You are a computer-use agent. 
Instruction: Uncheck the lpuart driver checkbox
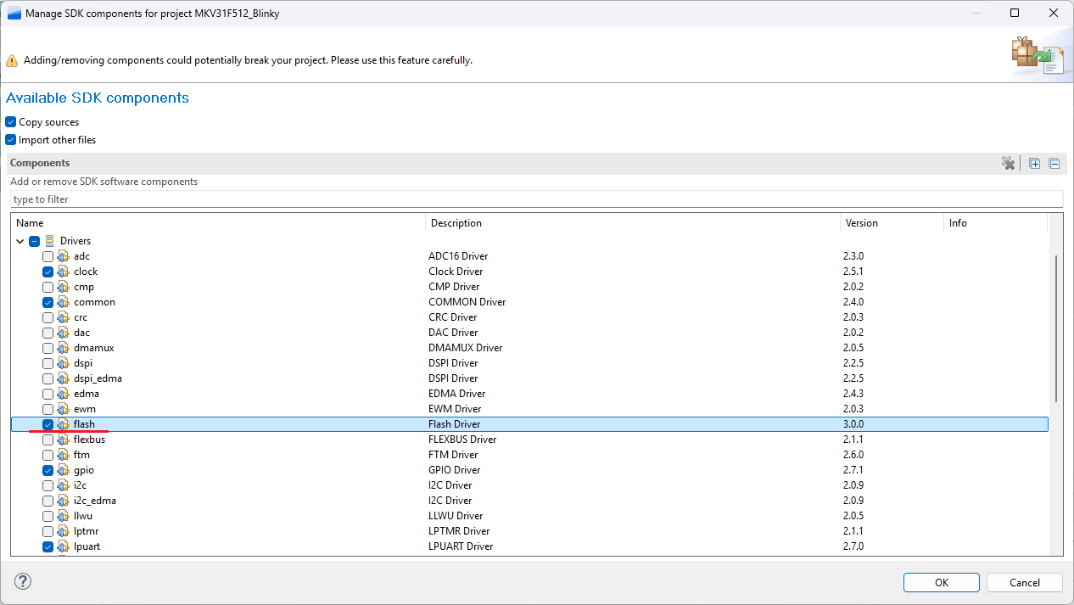coord(48,546)
